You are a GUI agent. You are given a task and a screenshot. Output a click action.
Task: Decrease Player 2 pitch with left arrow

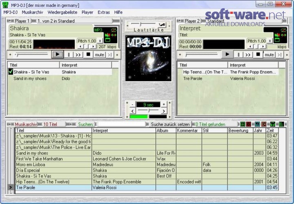pos(250,47)
